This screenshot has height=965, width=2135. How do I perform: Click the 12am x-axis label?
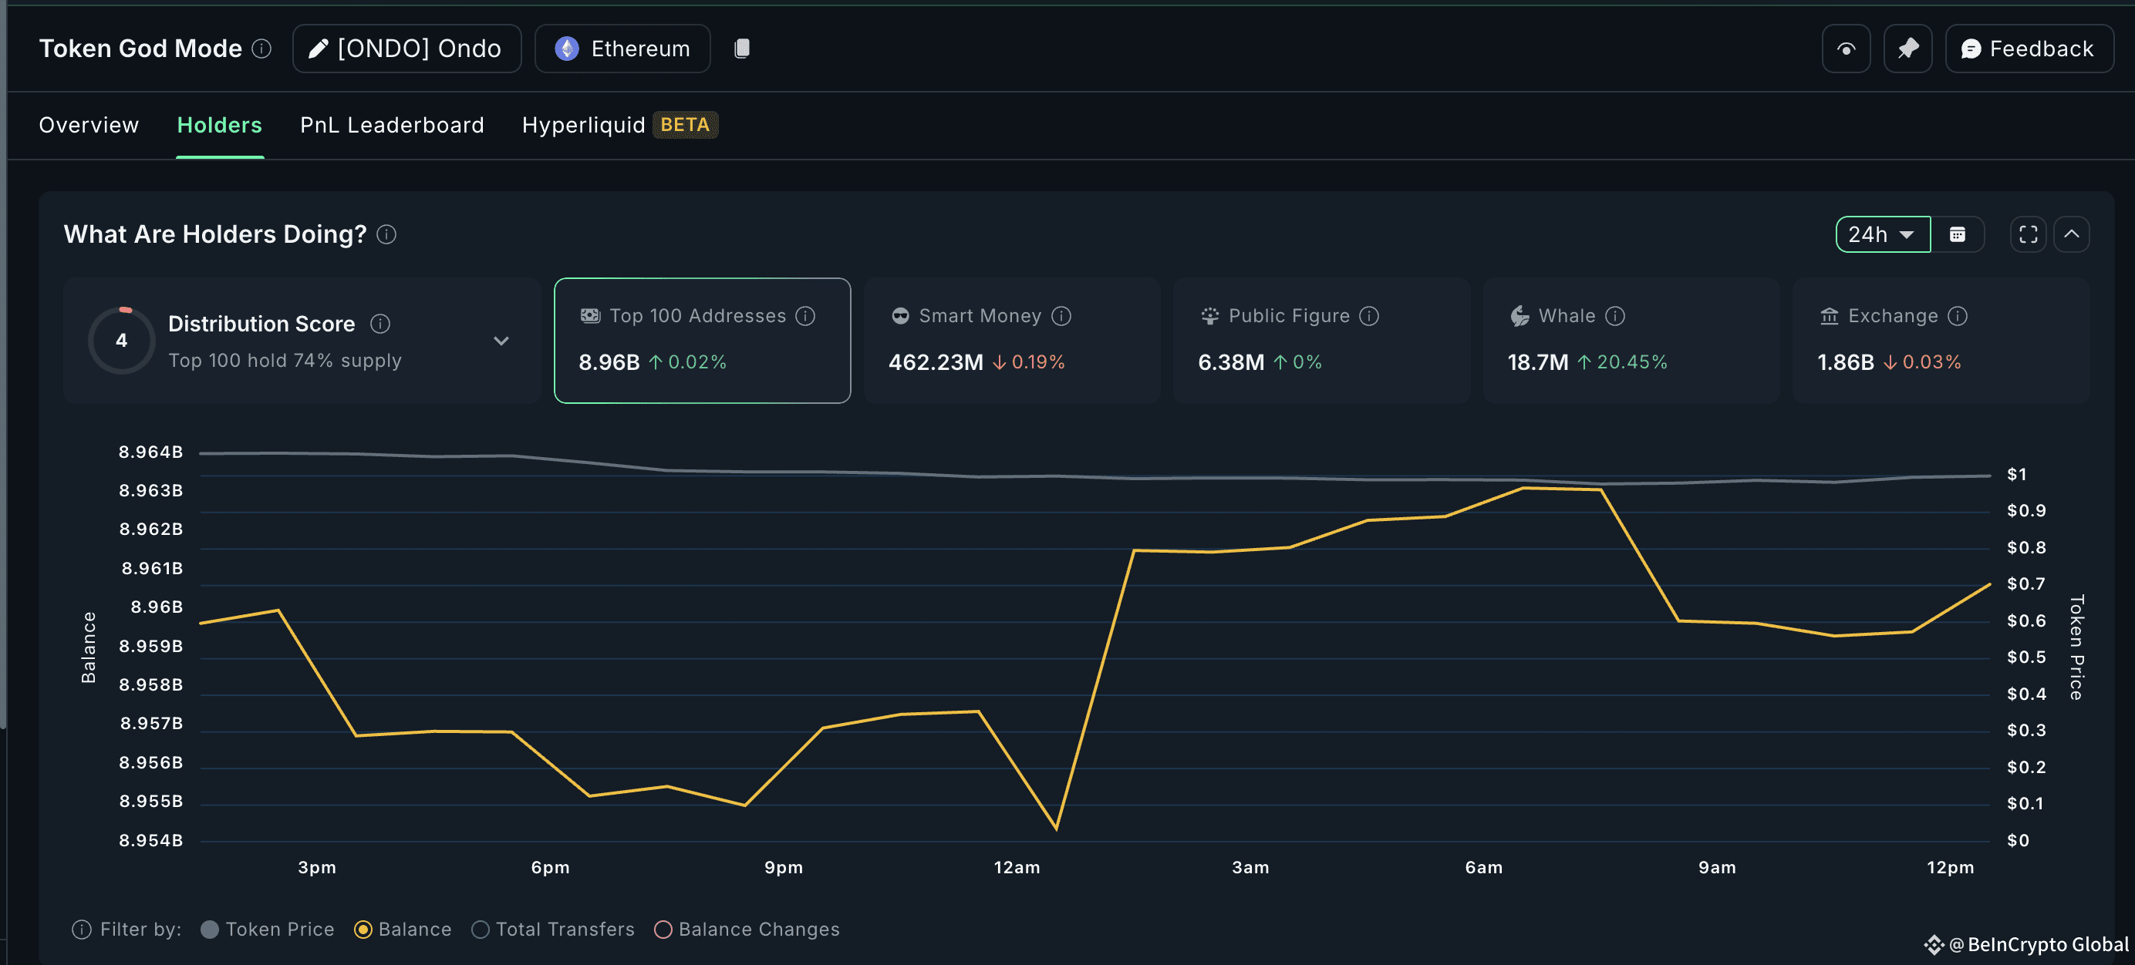click(x=1017, y=868)
